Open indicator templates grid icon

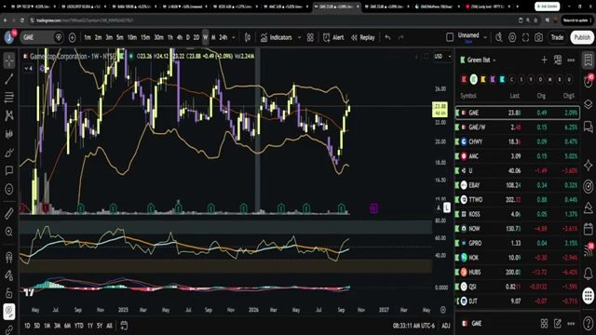pos(310,37)
